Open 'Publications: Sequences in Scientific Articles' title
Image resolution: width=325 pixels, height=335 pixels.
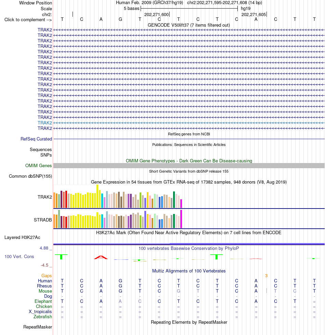click(189, 145)
